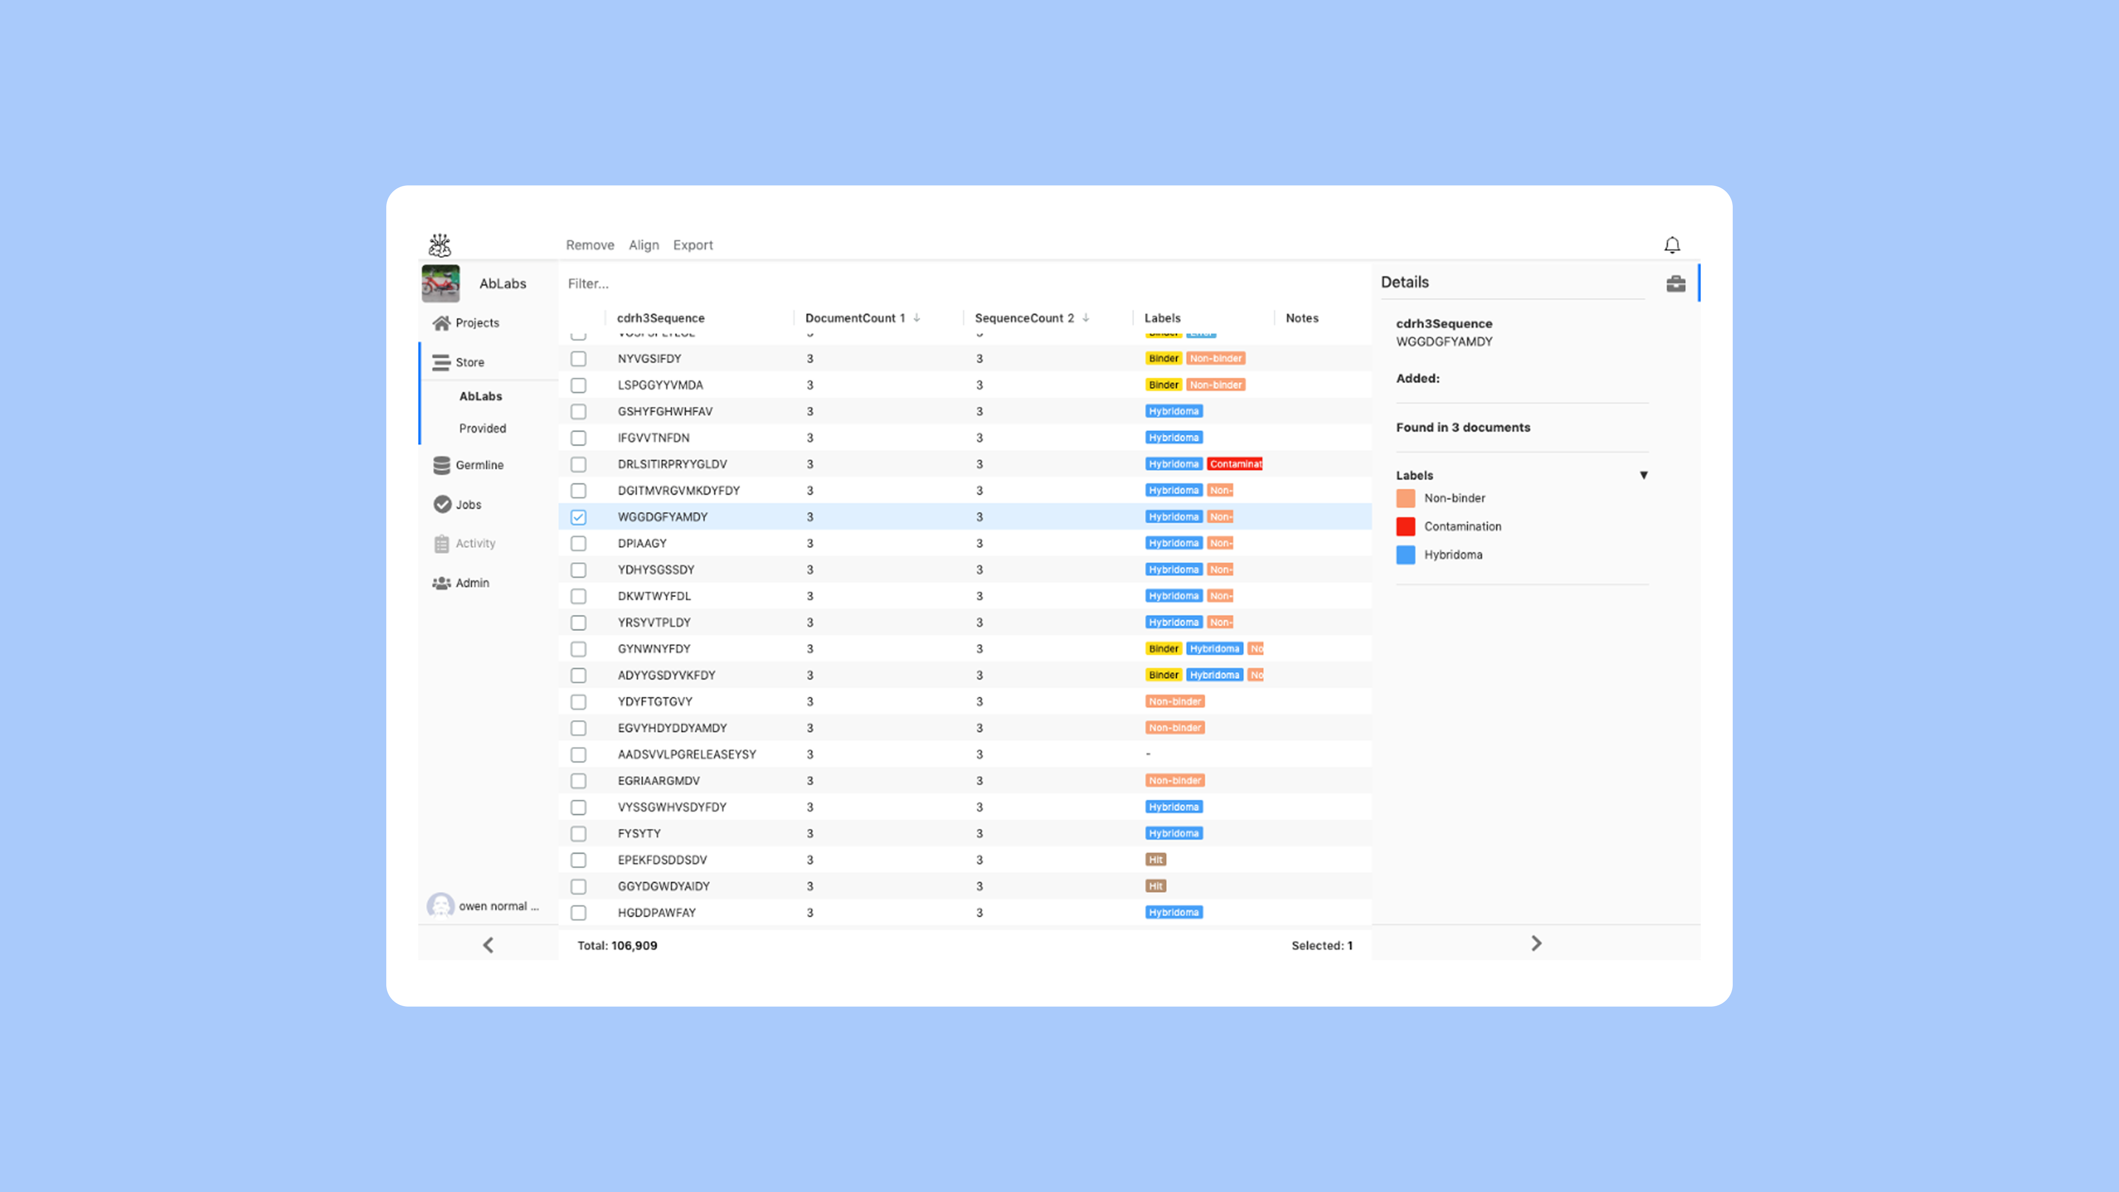This screenshot has width=2119, height=1192.
Task: Uncheck the WGGDGFYAMDY row checkbox
Action: [x=578, y=517]
